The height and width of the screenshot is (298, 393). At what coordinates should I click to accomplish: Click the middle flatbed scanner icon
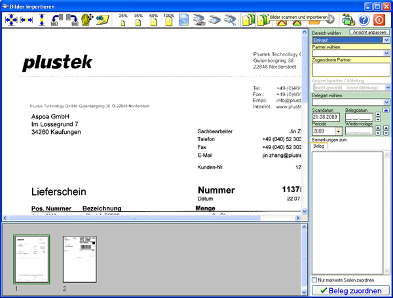[215, 20]
